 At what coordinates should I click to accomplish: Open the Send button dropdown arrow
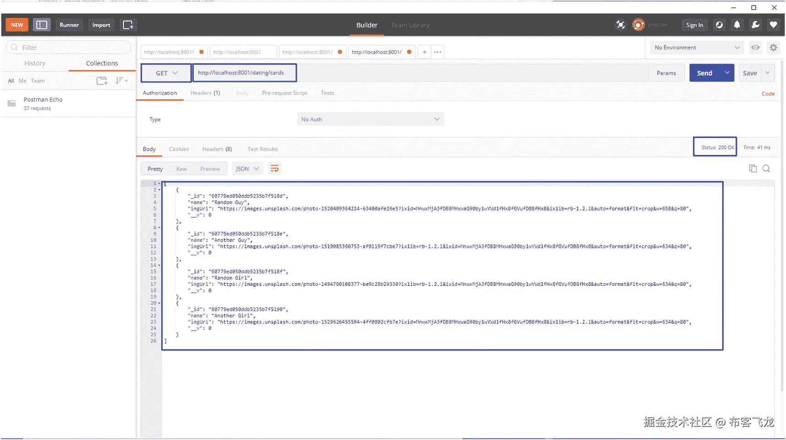tap(727, 73)
